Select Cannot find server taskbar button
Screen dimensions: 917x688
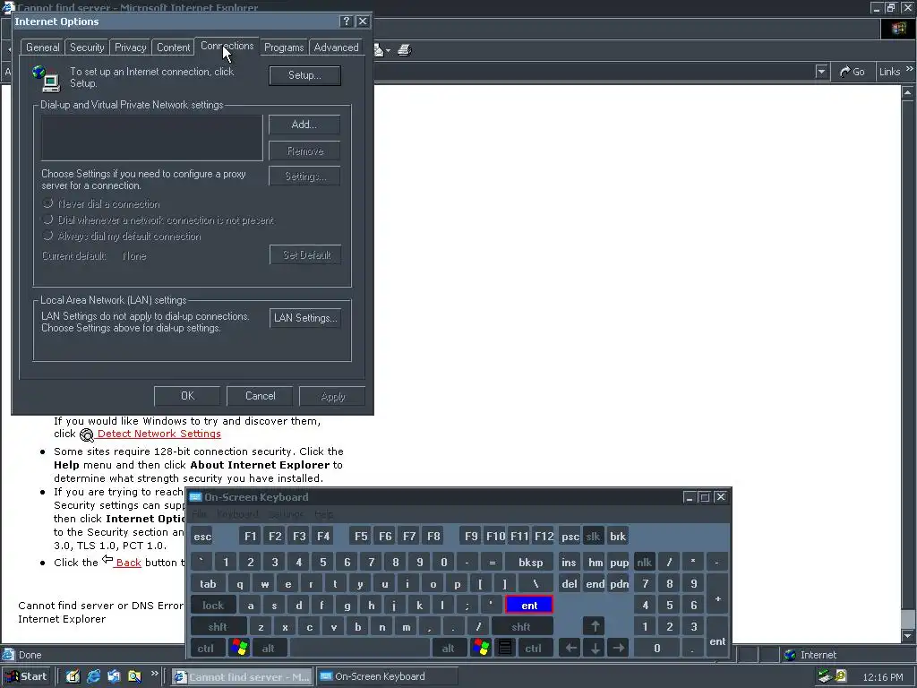click(242, 676)
